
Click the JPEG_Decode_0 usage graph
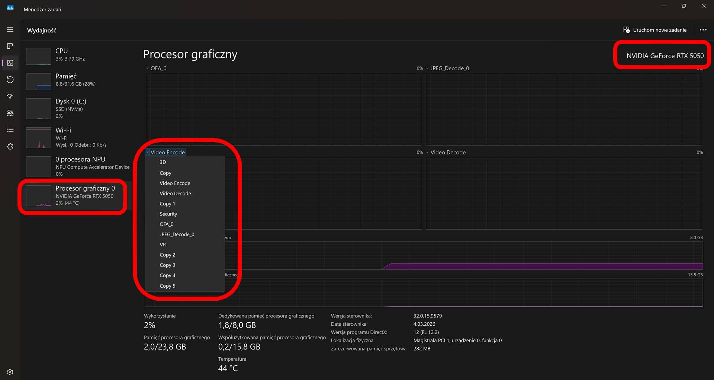pyautogui.click(x=564, y=109)
